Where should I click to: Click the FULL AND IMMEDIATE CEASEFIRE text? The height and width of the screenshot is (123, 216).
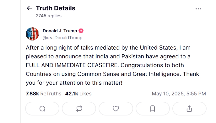[x=72, y=65]
